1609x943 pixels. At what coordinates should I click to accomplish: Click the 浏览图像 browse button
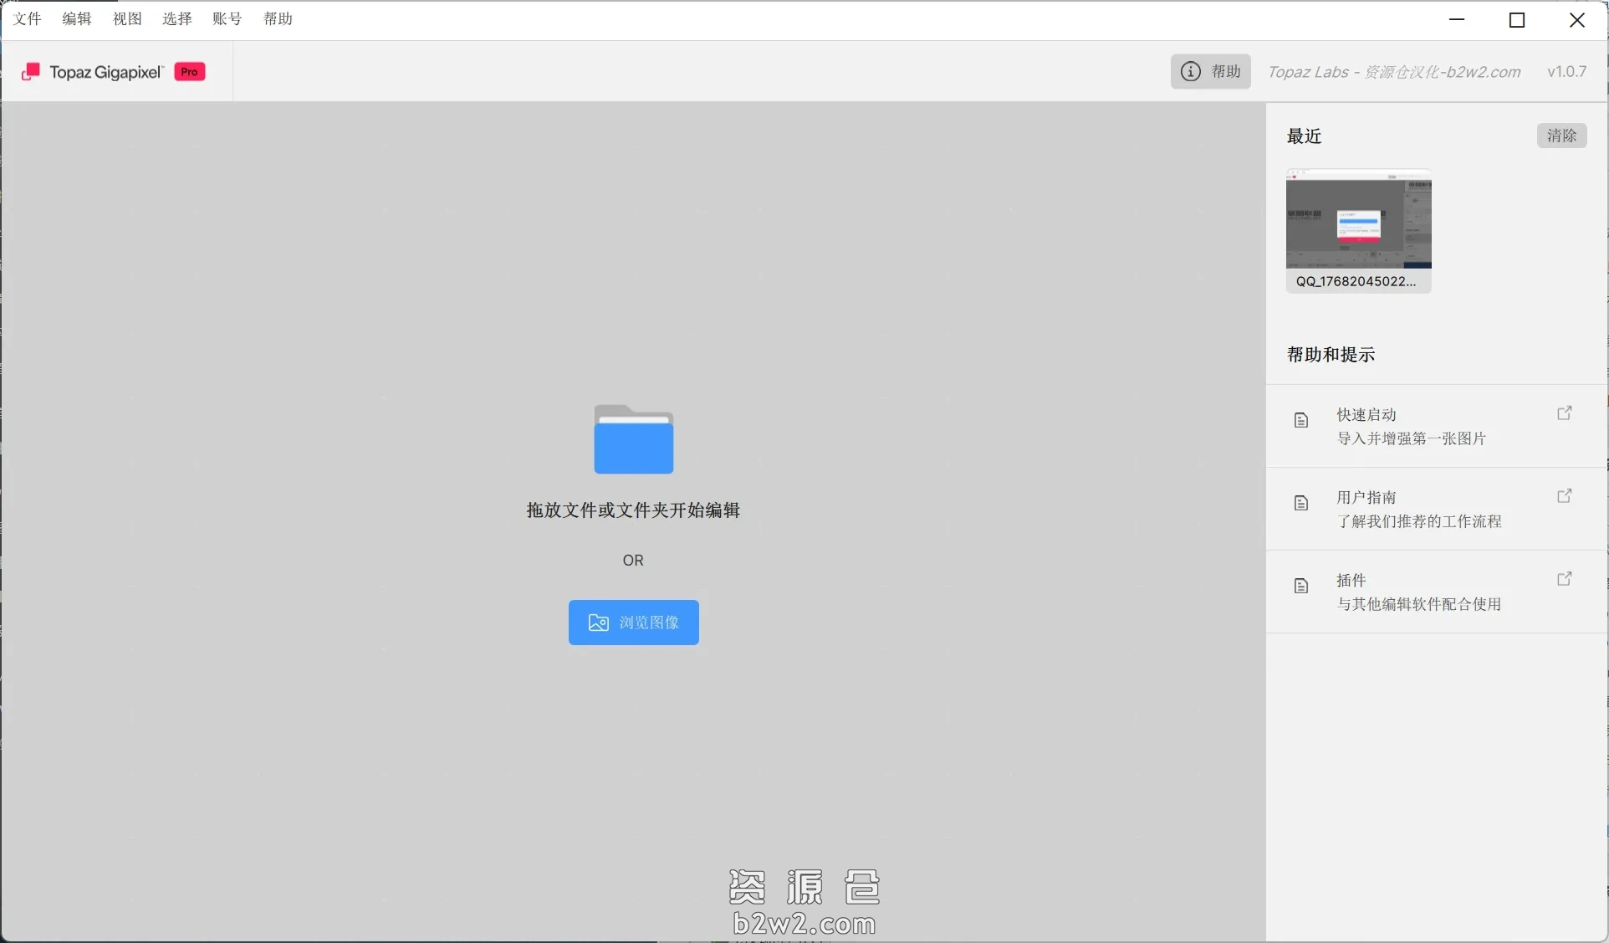pyautogui.click(x=633, y=623)
